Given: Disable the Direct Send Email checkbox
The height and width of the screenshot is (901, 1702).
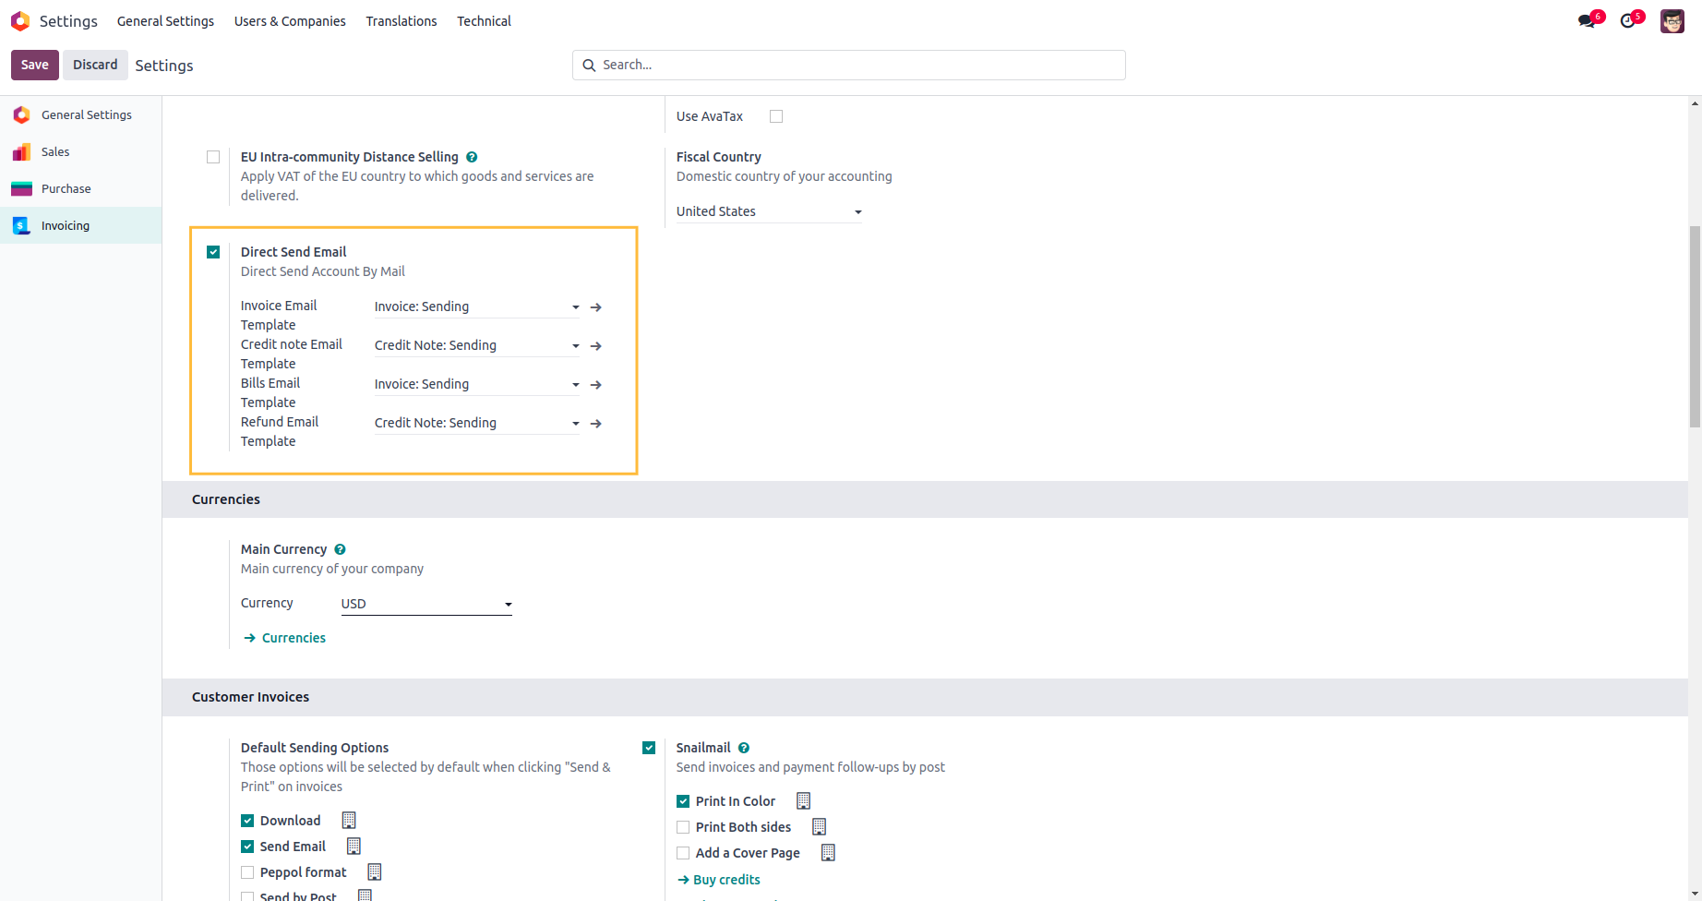Looking at the screenshot, I should click(213, 252).
